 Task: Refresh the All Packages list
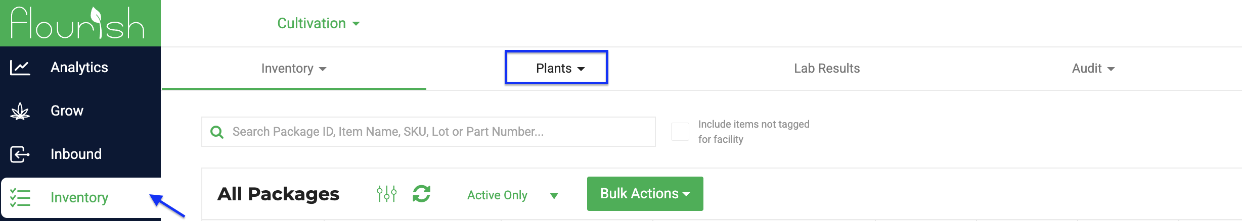(x=421, y=194)
